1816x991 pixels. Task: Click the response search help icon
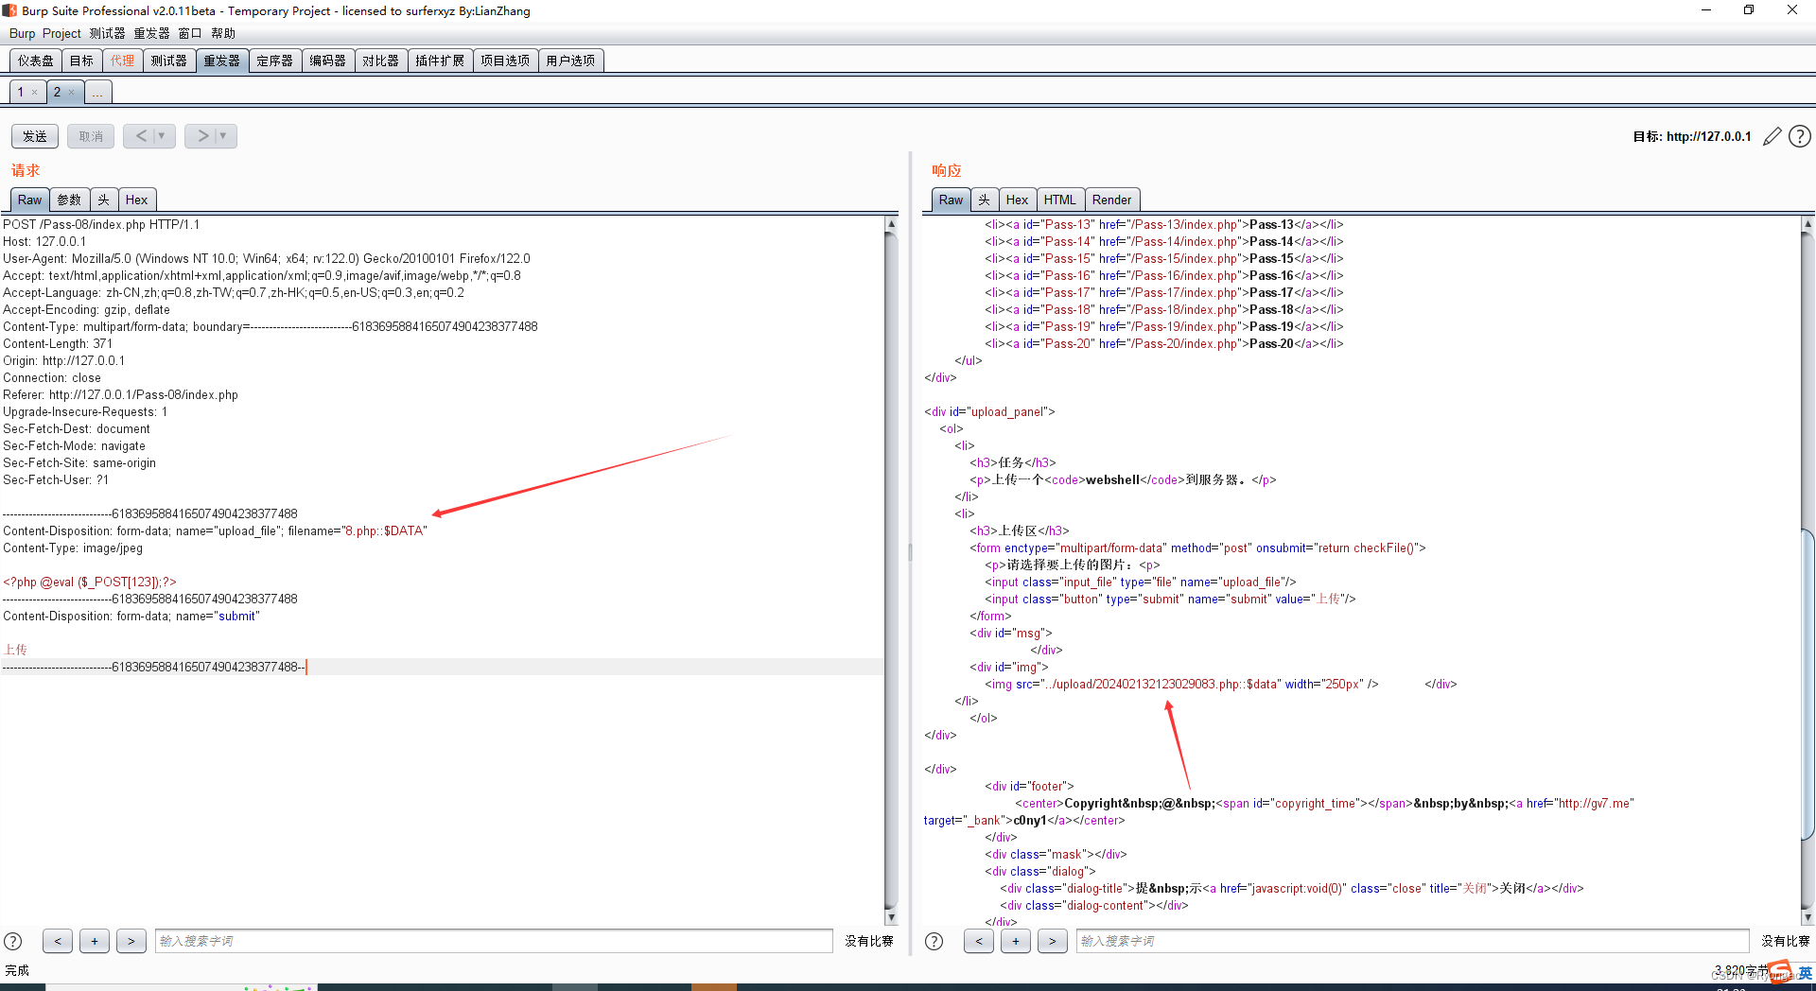(x=934, y=941)
